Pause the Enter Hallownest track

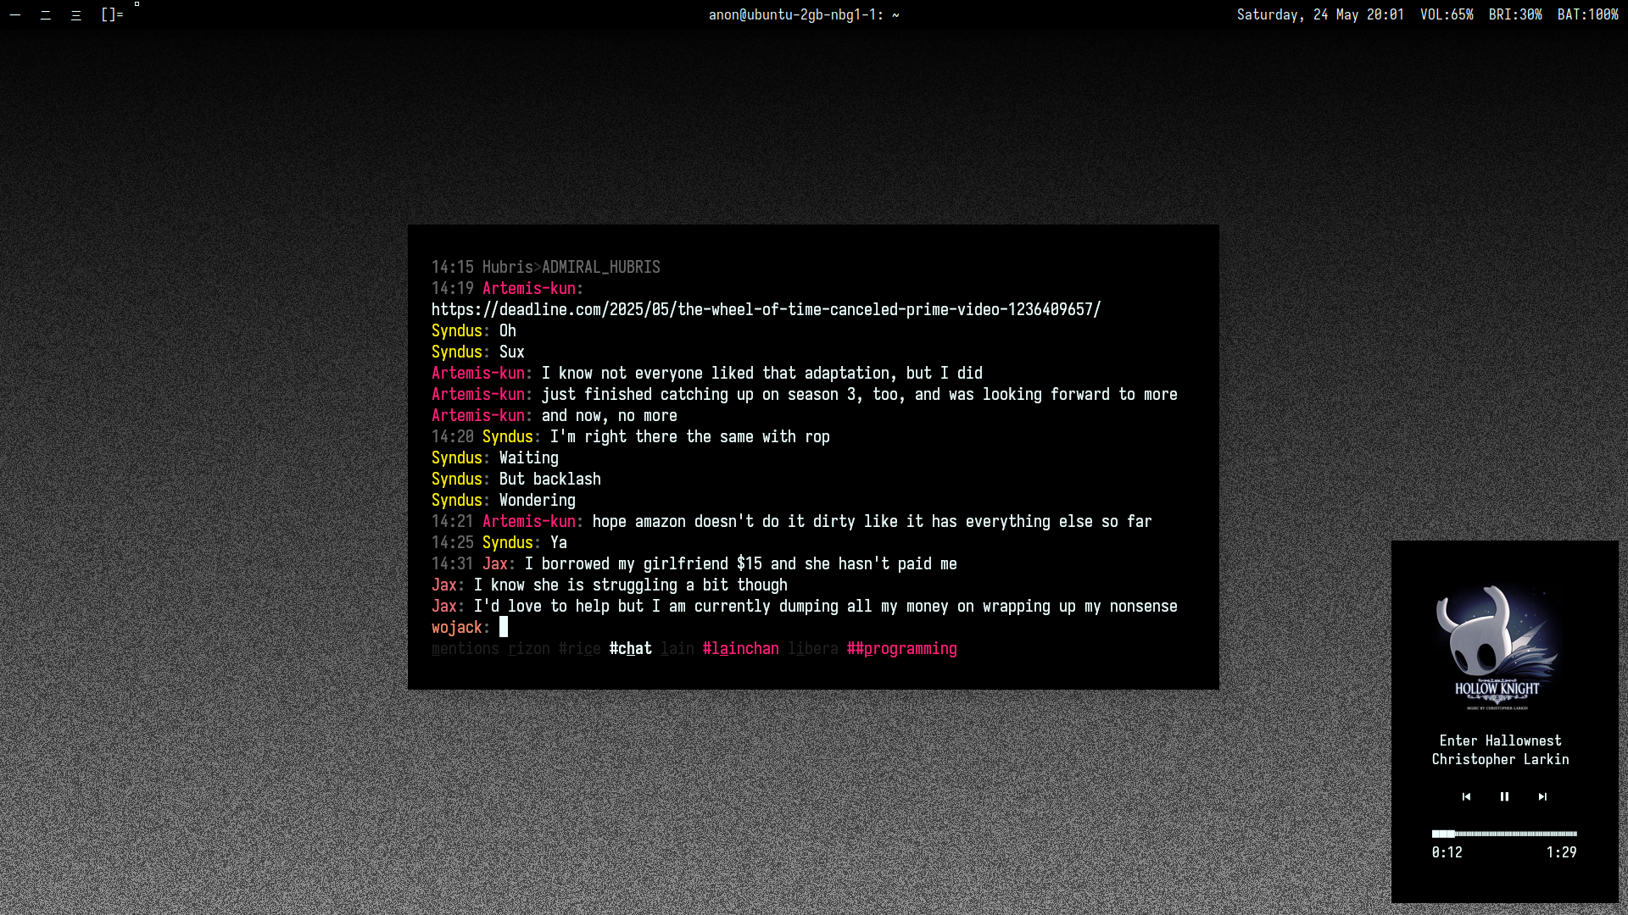click(x=1504, y=796)
